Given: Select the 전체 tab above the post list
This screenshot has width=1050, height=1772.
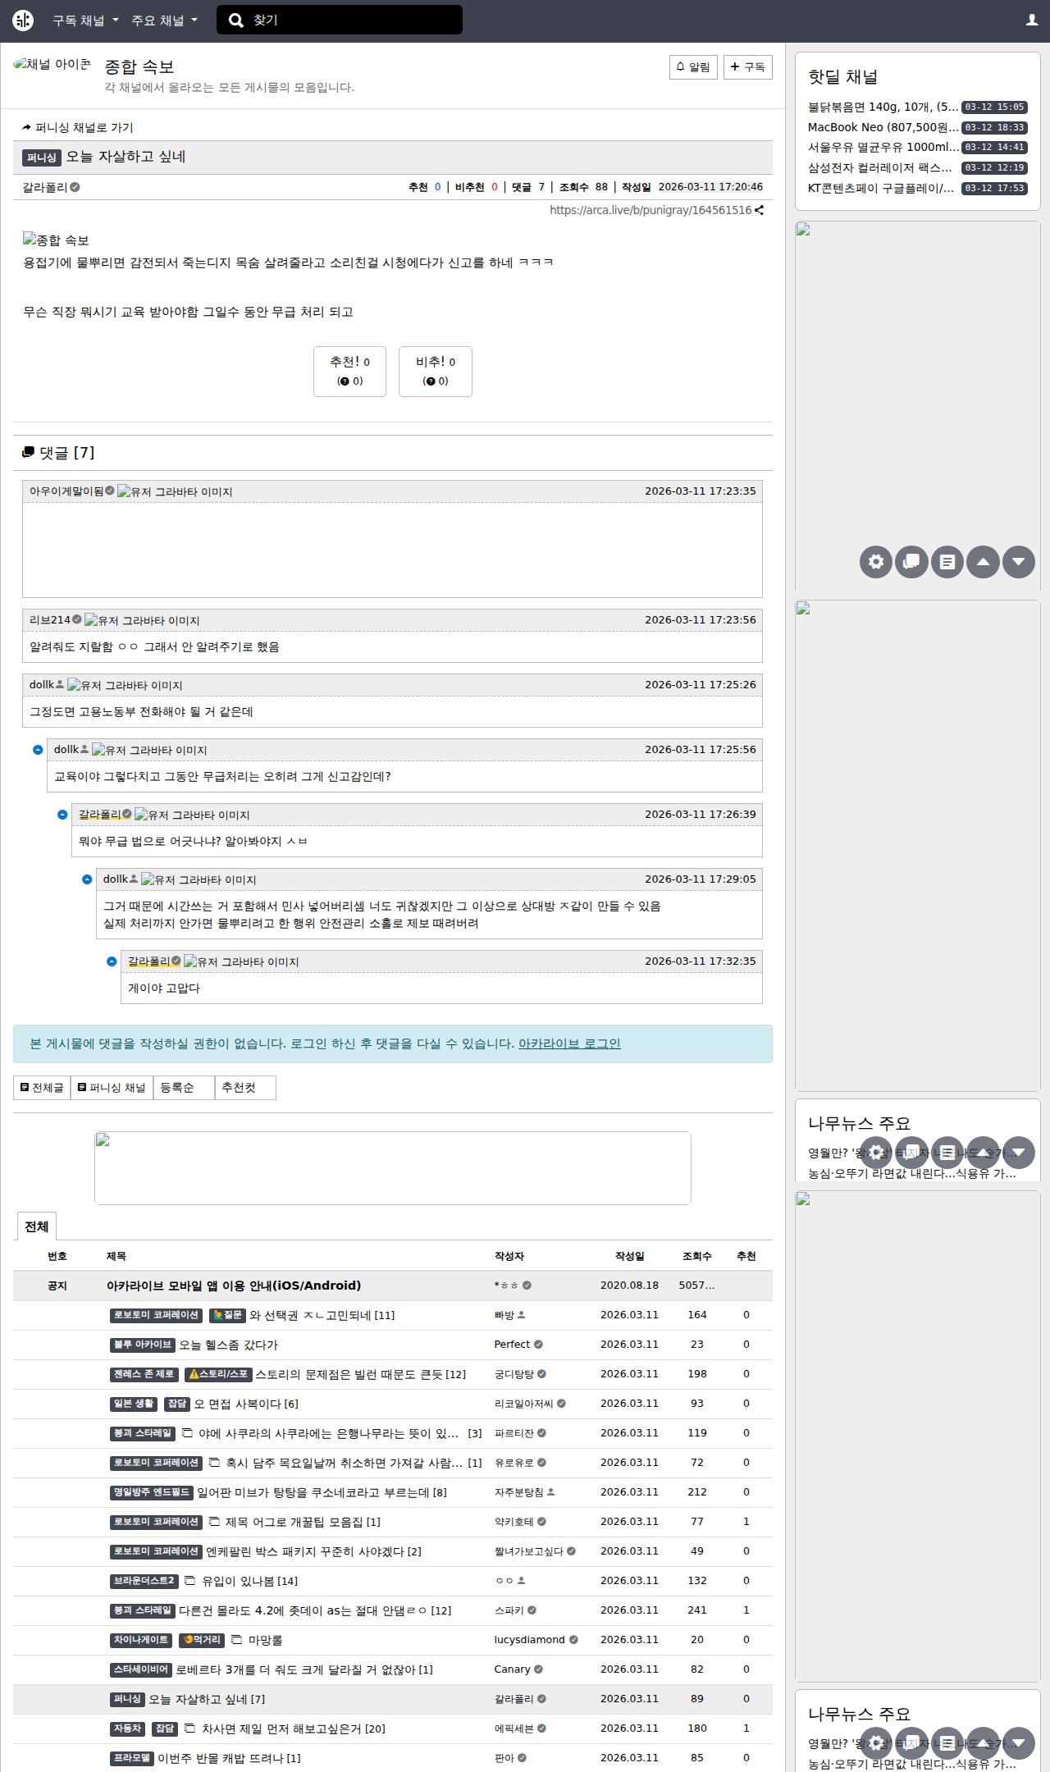Looking at the screenshot, I should tap(36, 1226).
